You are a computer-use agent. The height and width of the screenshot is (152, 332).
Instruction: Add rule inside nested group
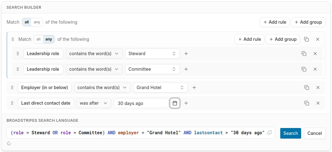(x=249, y=39)
